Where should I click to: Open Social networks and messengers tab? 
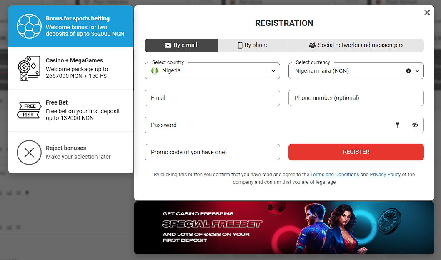point(356,45)
